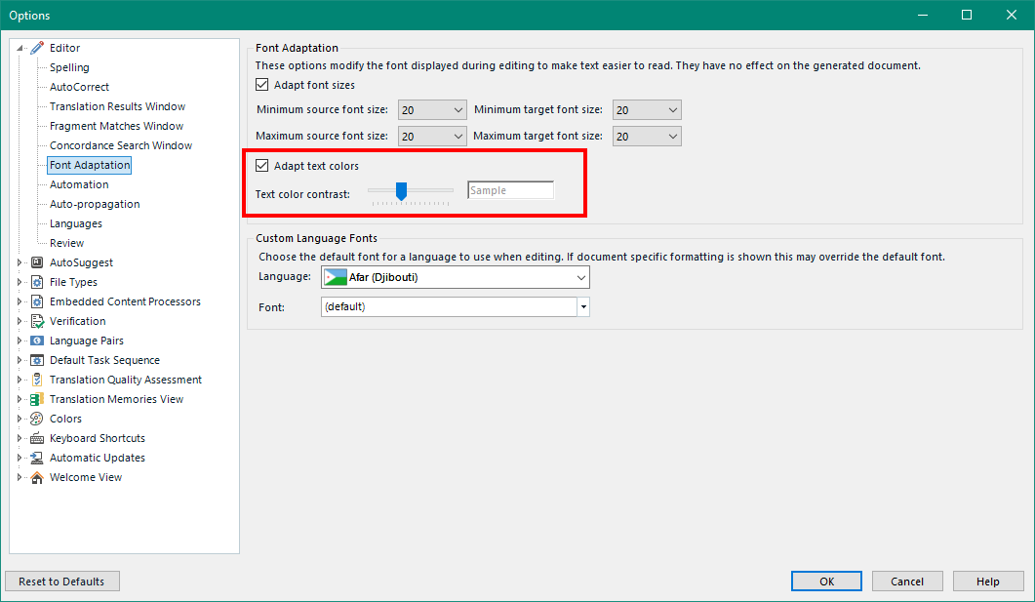Click the Embedded Content Processors icon
The height and width of the screenshot is (602, 1035).
click(x=37, y=301)
